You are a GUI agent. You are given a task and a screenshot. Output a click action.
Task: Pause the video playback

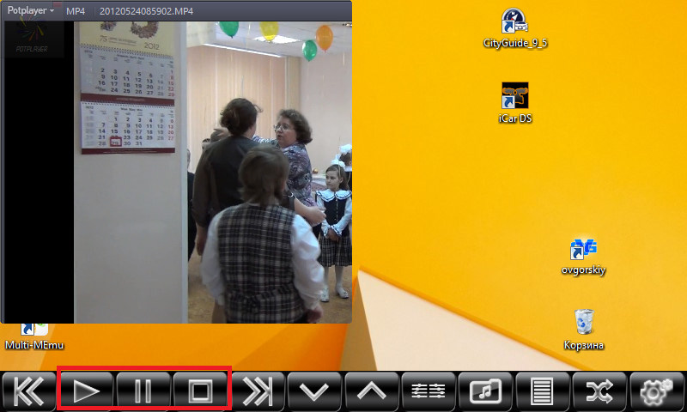point(143,391)
